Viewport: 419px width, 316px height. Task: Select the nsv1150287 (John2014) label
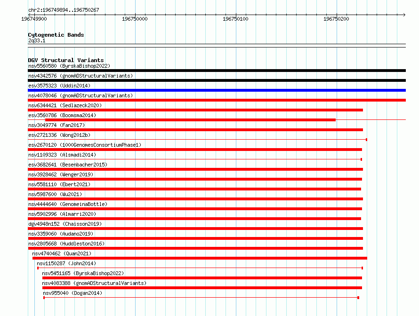coord(66,263)
